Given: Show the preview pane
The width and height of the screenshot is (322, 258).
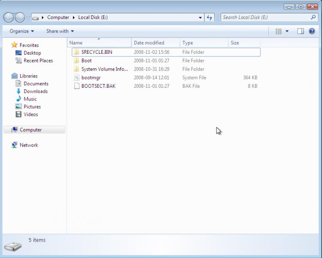Looking at the screenshot, I should [x=301, y=31].
